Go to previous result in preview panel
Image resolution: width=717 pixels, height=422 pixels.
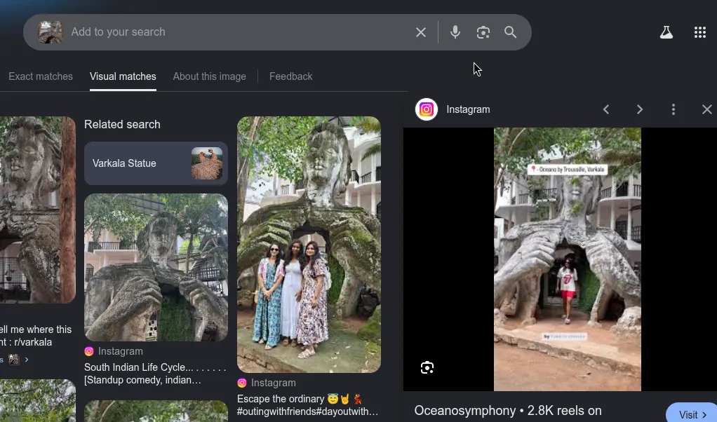point(606,109)
